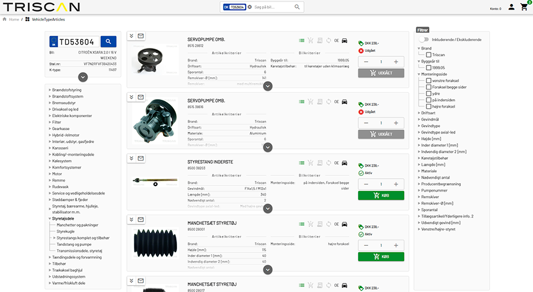Select Styrekugle subcategory

65,232
